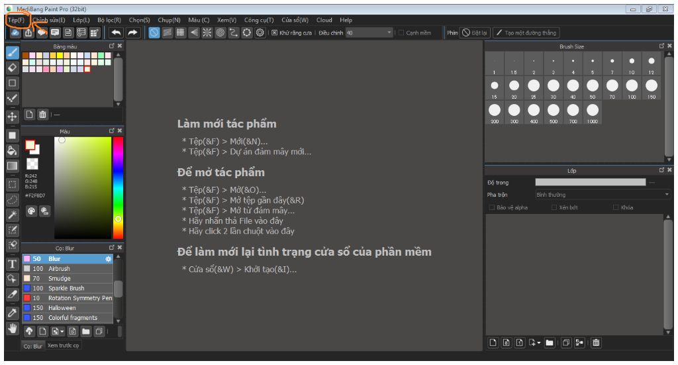This screenshot has height=365, width=678.
Task: Enable grid snap guide
Action: click(x=180, y=32)
